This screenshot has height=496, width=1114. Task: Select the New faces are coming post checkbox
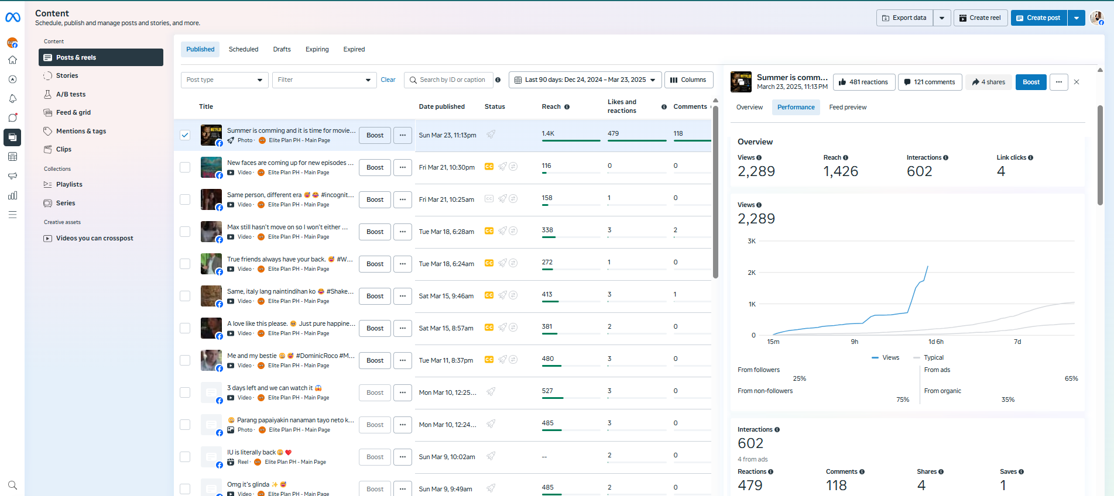pos(185,167)
